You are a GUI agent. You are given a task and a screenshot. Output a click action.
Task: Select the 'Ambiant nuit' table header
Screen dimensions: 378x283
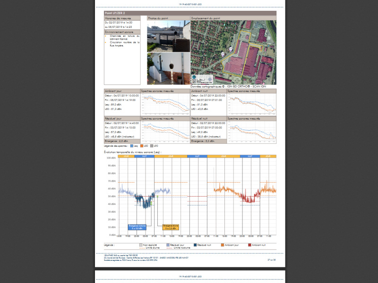(x=208, y=91)
